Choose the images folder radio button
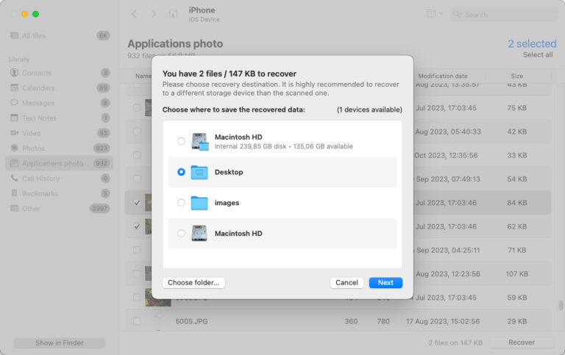The width and height of the screenshot is (565, 355). 181,203
